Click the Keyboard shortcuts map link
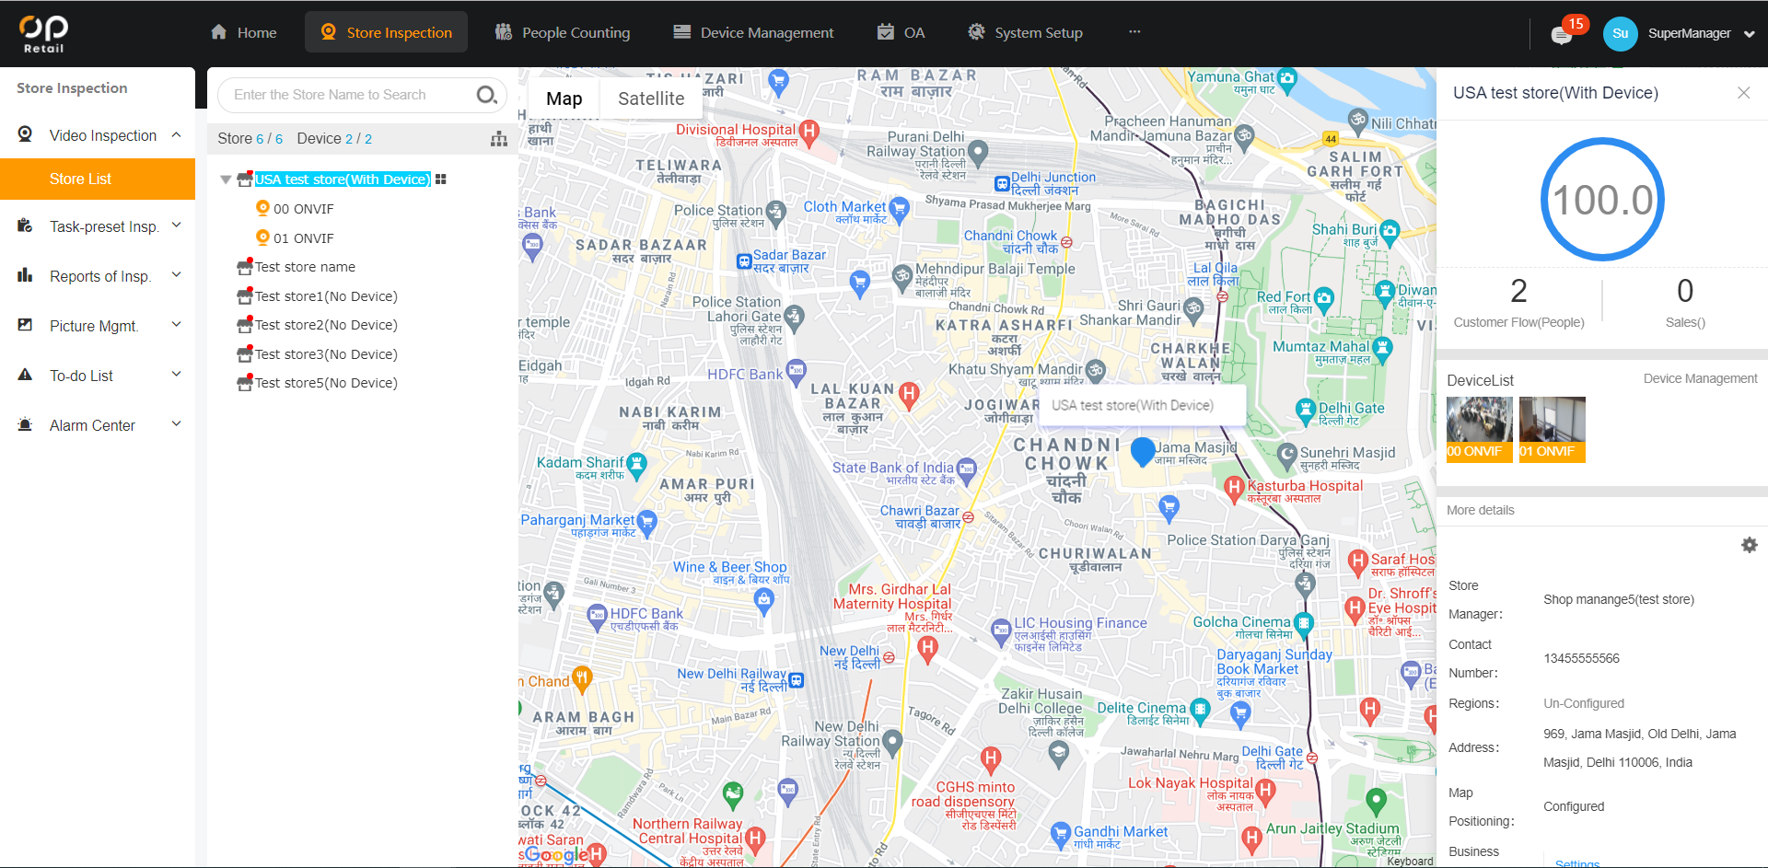1768x868 pixels. (x=1410, y=862)
